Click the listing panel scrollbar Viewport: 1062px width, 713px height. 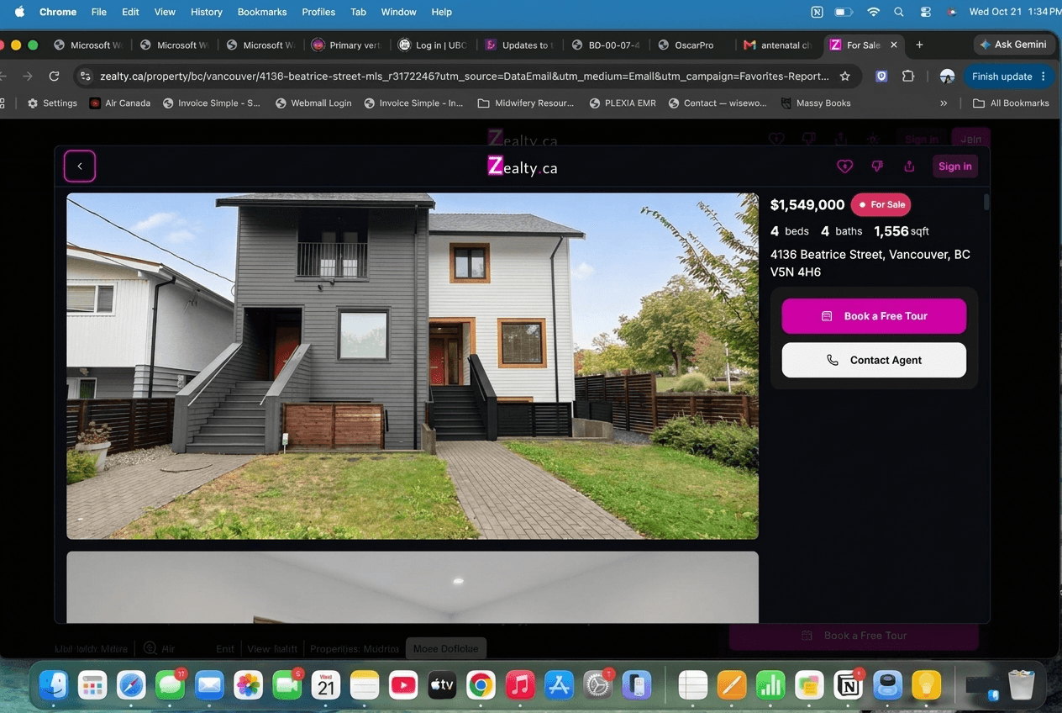986,202
